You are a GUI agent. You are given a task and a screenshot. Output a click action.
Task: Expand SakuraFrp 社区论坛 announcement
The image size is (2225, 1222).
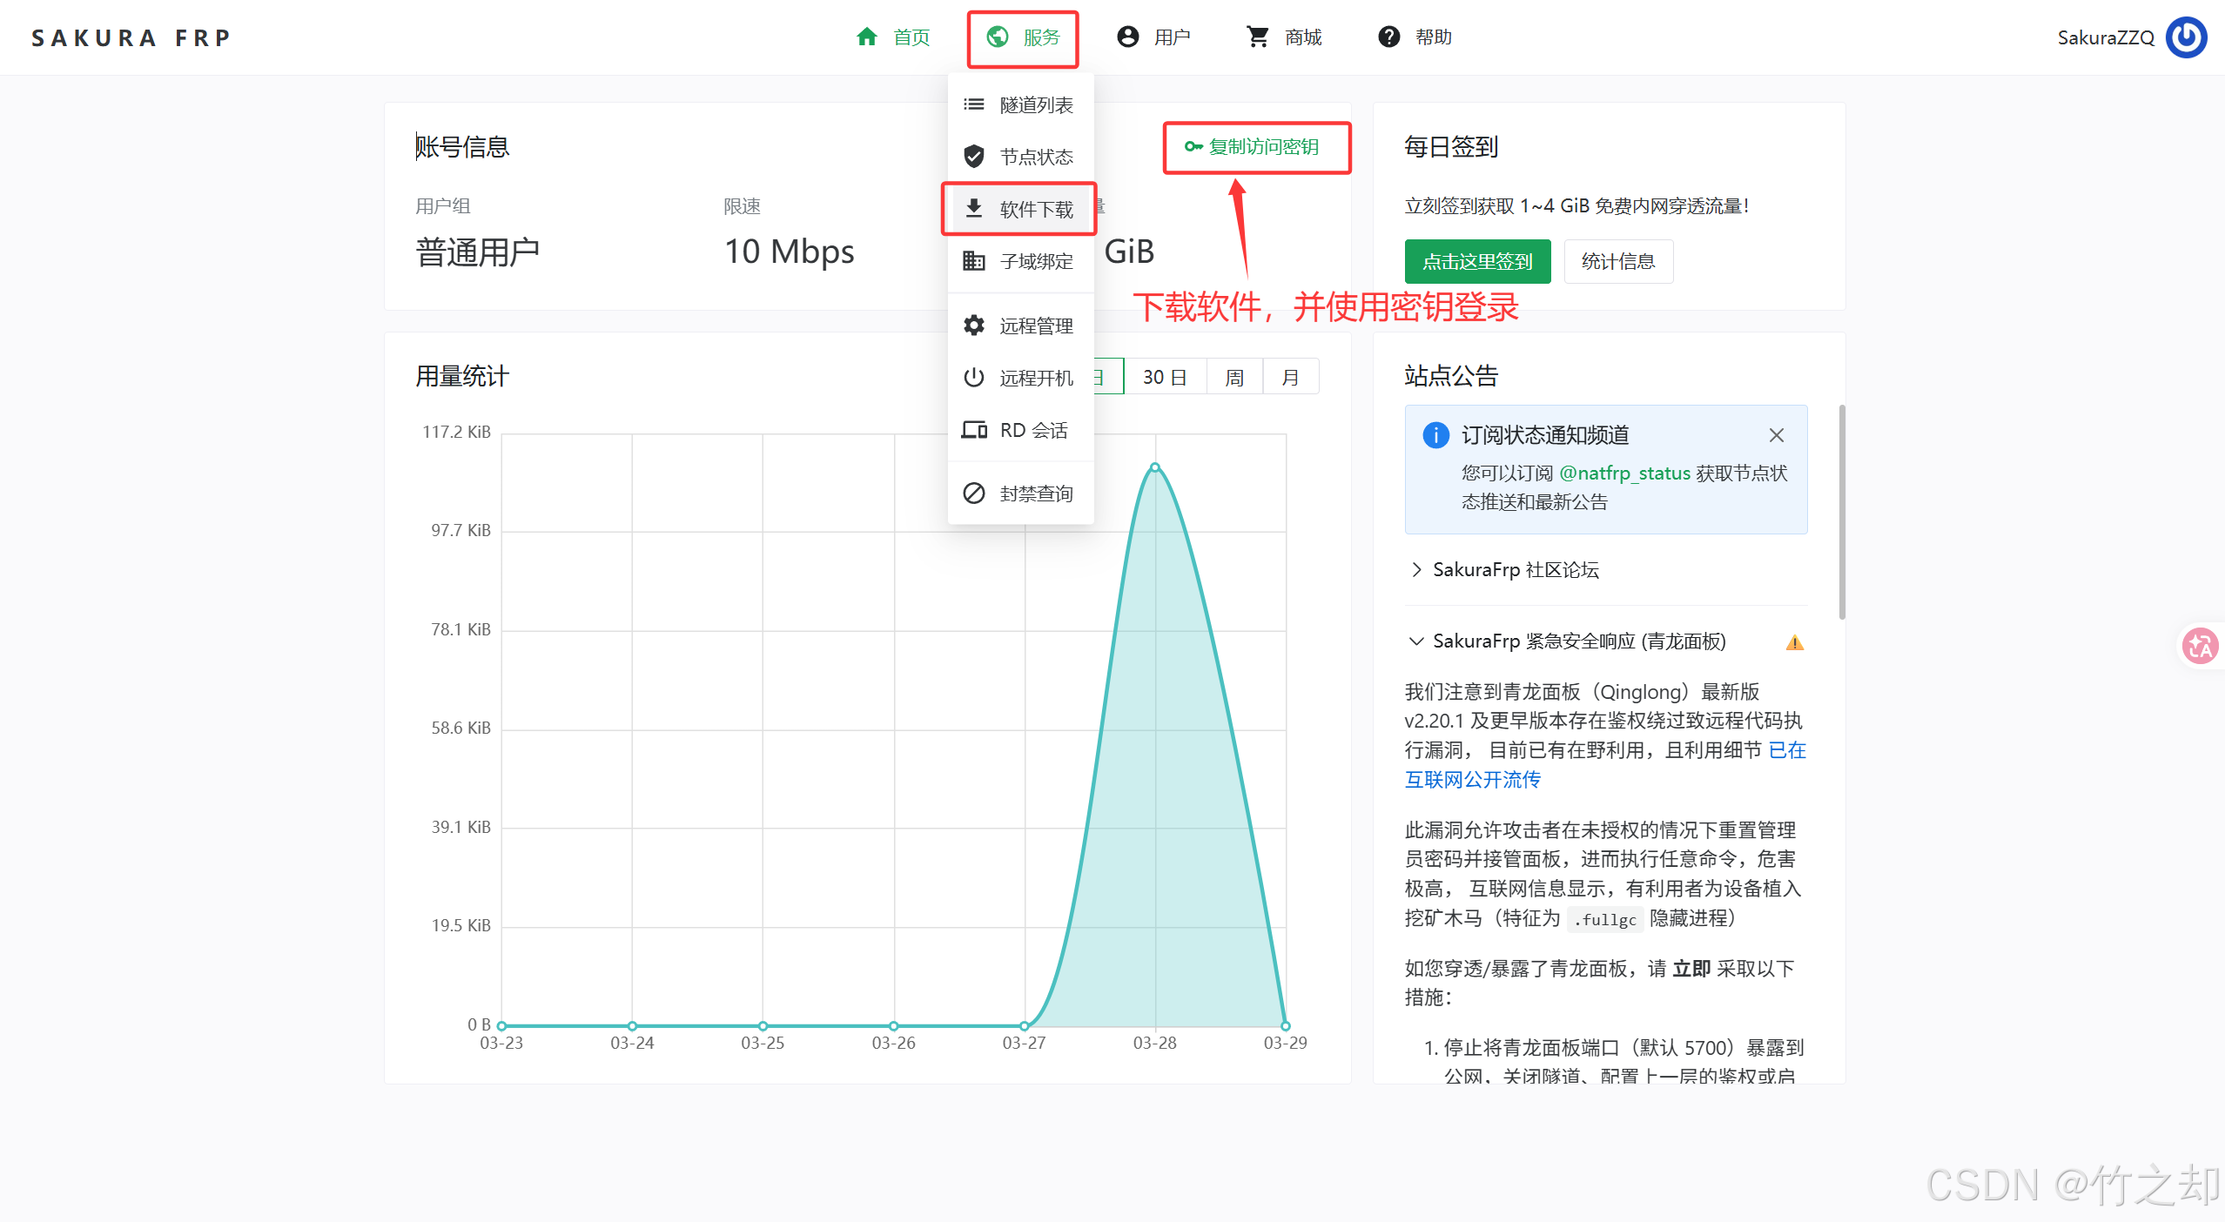point(1515,570)
